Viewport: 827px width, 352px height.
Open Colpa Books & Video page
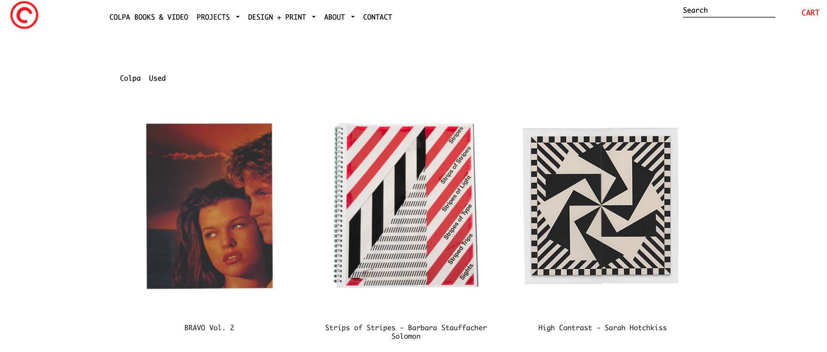[149, 17]
